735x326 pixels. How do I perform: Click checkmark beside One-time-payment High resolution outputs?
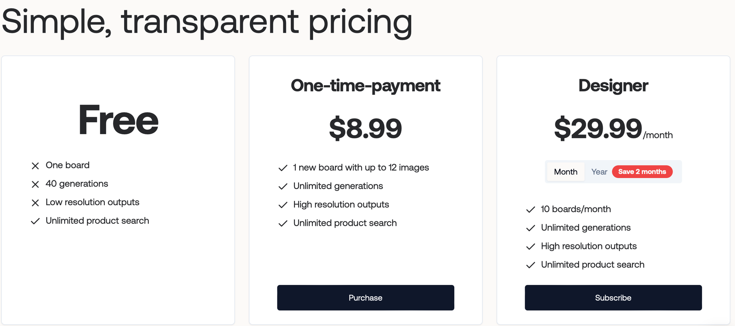click(x=283, y=205)
